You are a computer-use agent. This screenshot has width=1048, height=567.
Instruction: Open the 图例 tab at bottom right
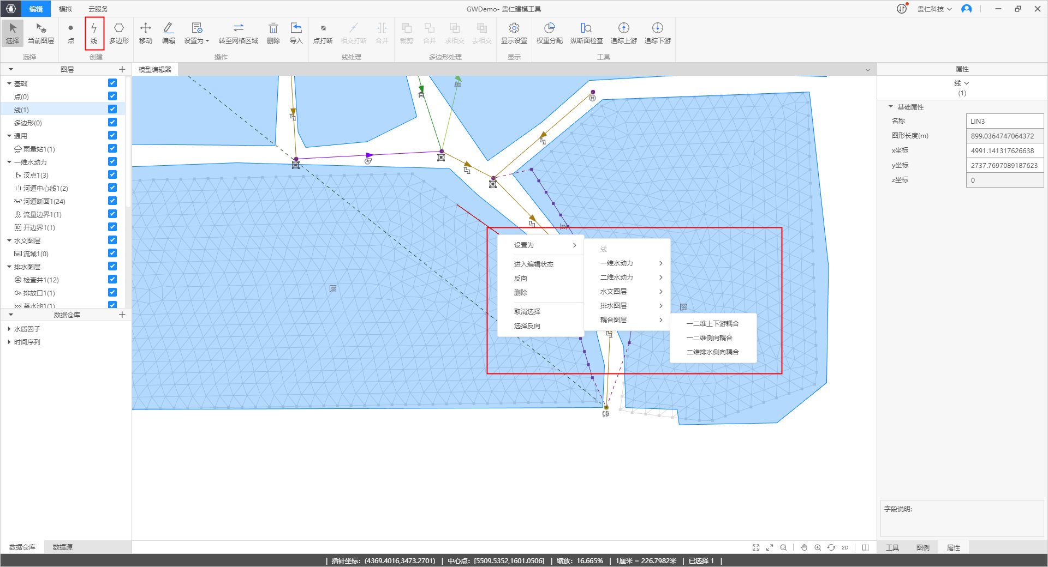click(x=922, y=547)
